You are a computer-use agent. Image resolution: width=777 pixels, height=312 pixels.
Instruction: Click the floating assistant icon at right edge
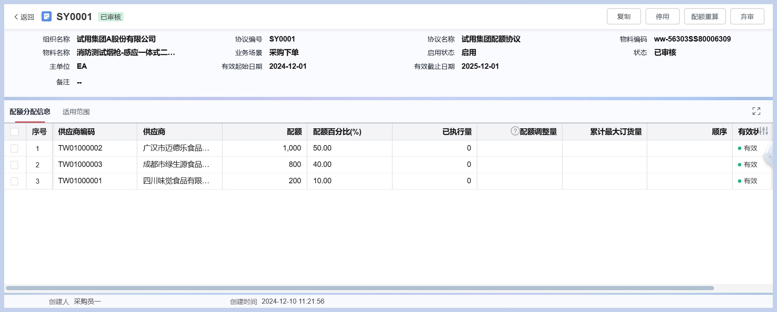(x=771, y=157)
